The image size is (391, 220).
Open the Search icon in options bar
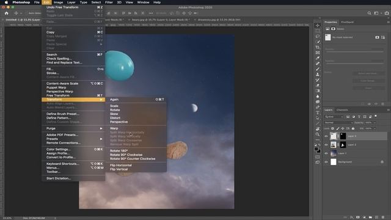click(369, 13)
